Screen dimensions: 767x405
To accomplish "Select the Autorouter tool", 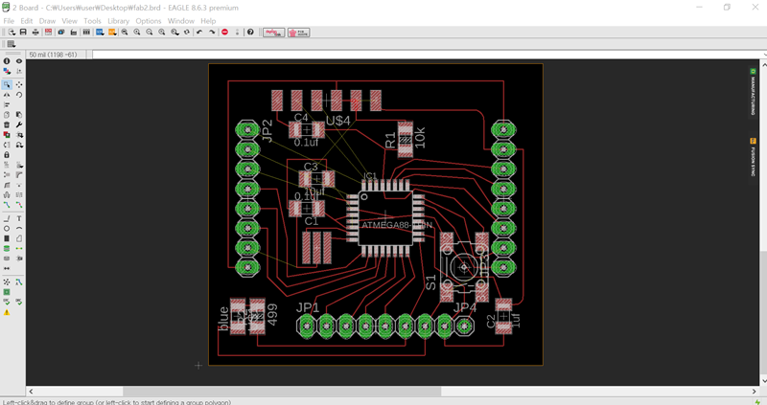I will coord(19,282).
